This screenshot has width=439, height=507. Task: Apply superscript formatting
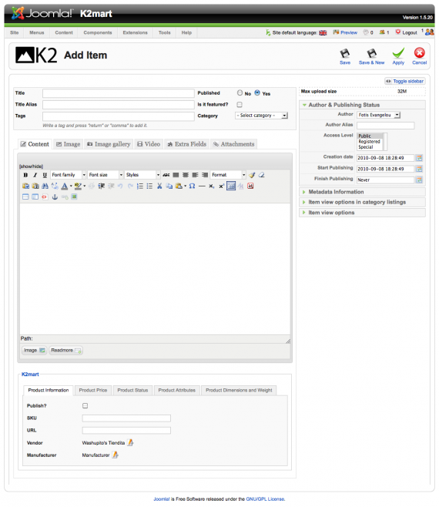tap(222, 186)
